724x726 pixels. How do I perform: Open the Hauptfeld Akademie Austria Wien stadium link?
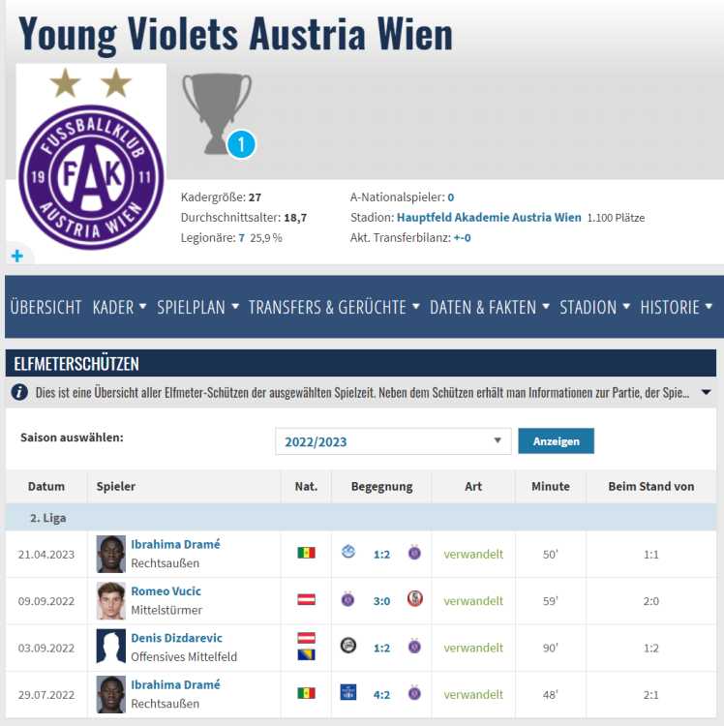coord(489,218)
